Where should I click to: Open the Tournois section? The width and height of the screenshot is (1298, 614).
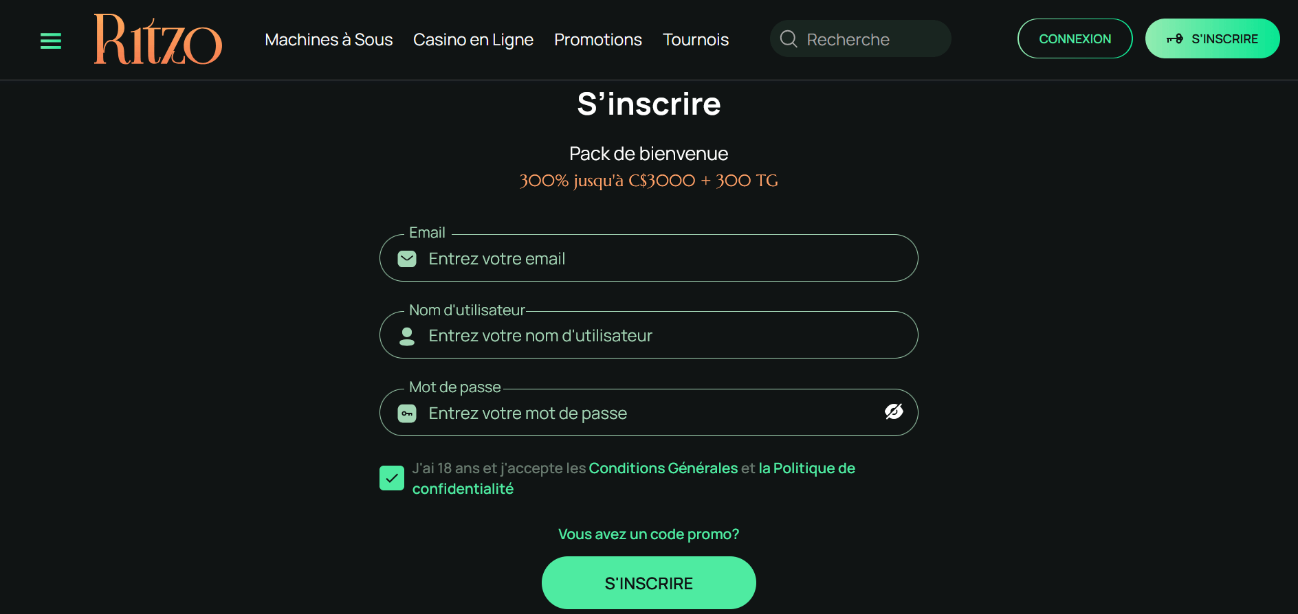click(695, 40)
